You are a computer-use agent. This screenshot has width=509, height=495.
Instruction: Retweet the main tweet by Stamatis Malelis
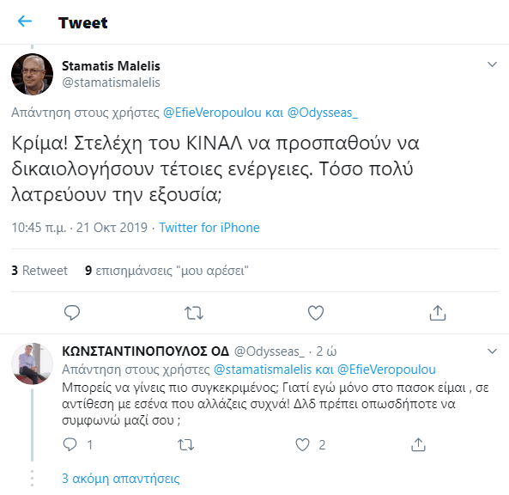[194, 313]
